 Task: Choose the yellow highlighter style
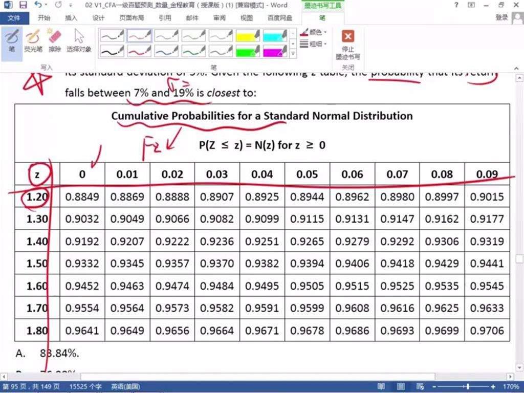click(x=247, y=36)
